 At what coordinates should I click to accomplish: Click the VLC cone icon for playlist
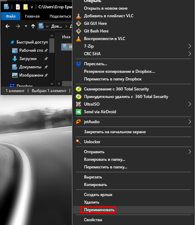79,16
